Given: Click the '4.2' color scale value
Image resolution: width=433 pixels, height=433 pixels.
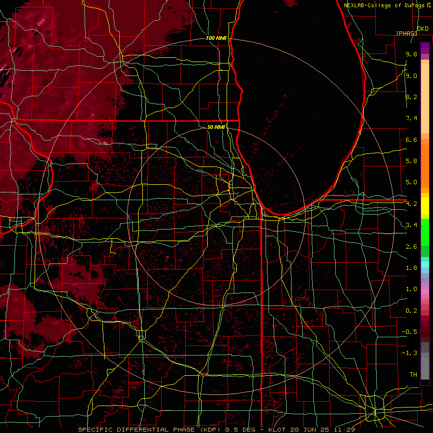Looking at the screenshot, I should click(x=411, y=204).
